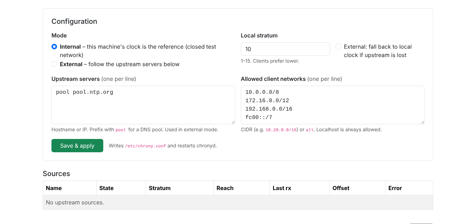Image resolution: width=476 pixels, height=224 pixels.
Task: Click inside the Upstream servers text area
Action: pyautogui.click(x=143, y=105)
